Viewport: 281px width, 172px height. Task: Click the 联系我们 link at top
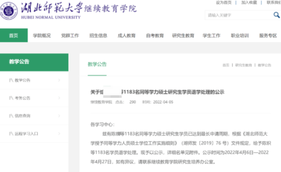274,3
